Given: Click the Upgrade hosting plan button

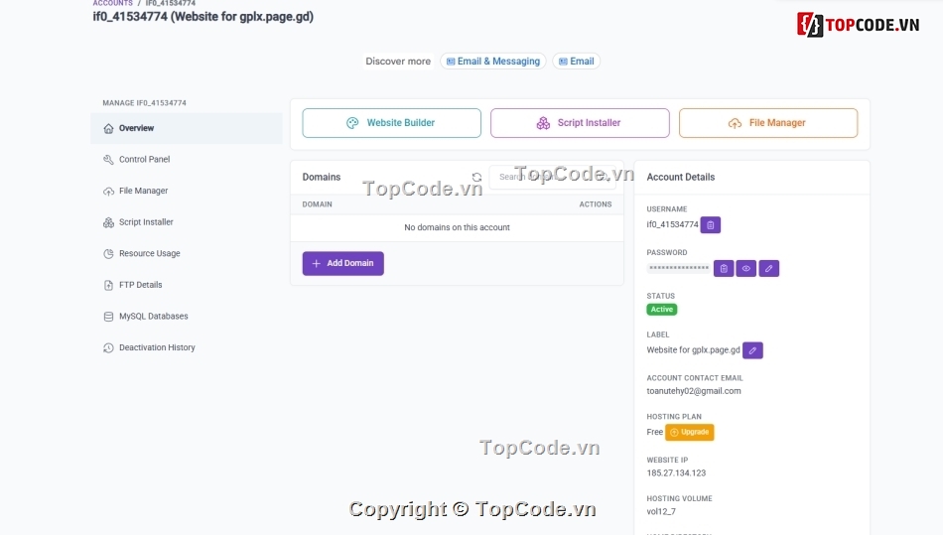Looking at the screenshot, I should 689,432.
